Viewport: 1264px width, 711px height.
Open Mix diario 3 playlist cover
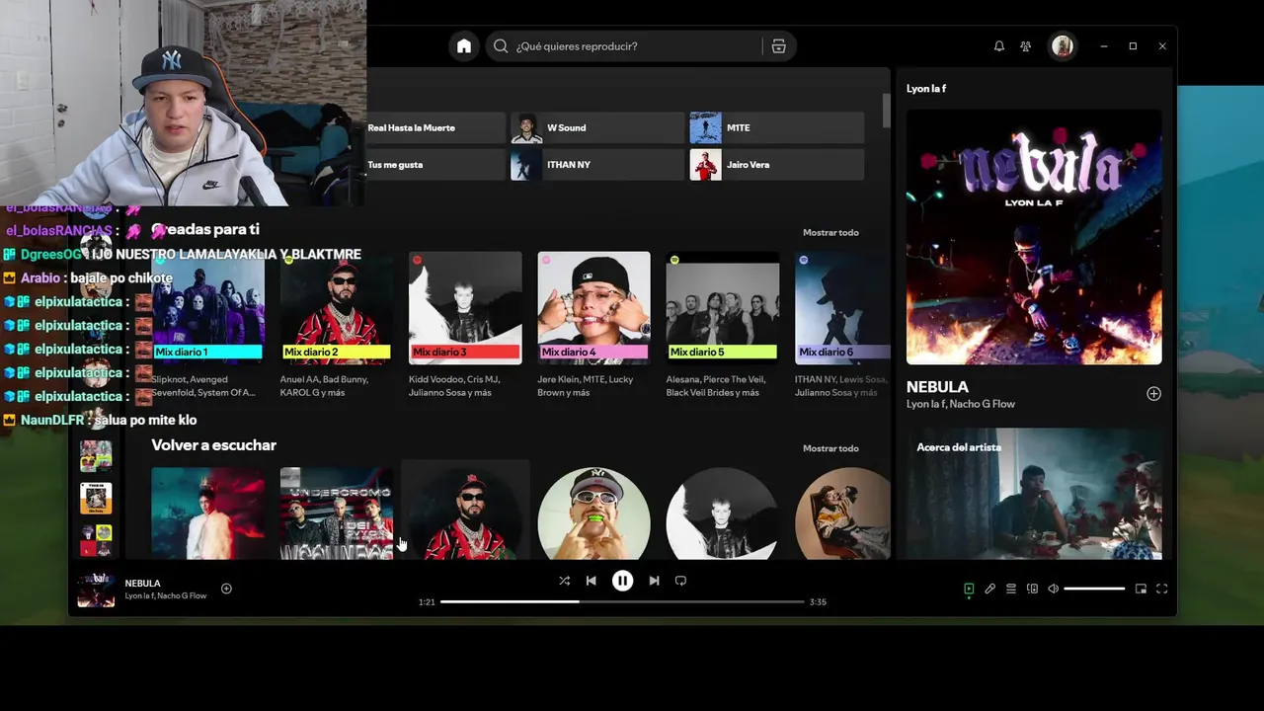465,308
